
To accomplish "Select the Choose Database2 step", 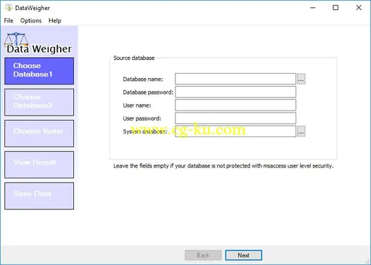I will tap(39, 102).
